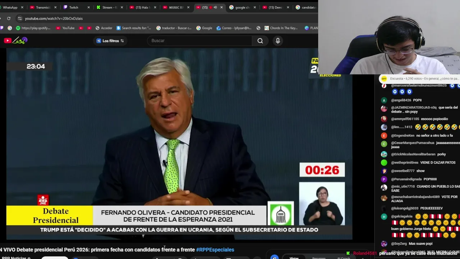Click chat user @angeli8426
This screenshot has height=259, width=460.
tap(401, 100)
